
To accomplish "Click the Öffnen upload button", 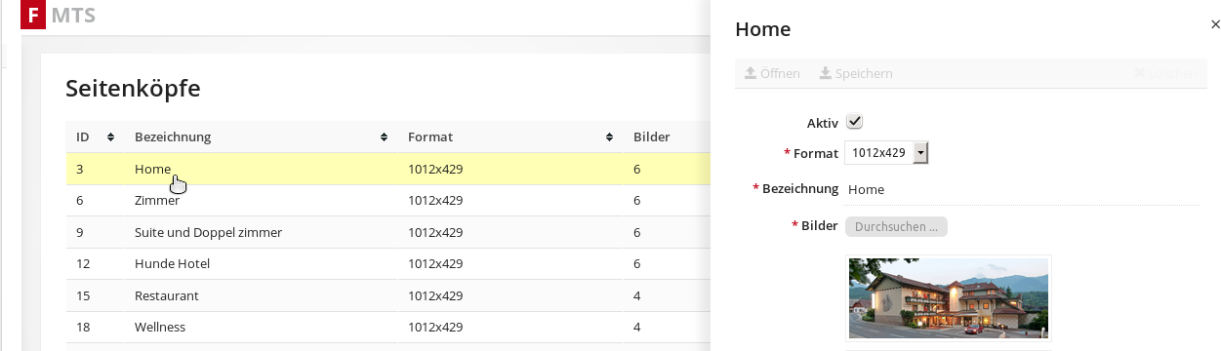I will (772, 73).
